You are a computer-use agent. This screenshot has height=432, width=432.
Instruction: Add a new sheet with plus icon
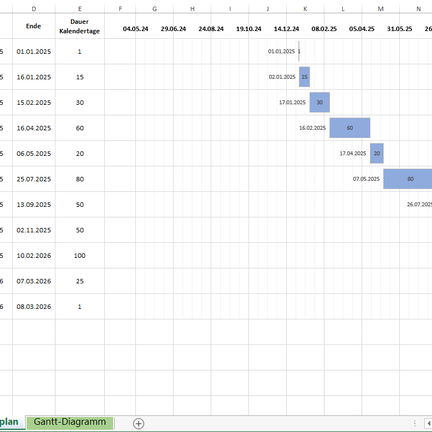tap(139, 424)
